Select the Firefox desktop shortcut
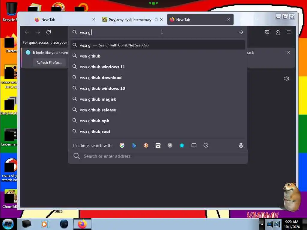This screenshot has height=230, width=307. click(11, 43)
